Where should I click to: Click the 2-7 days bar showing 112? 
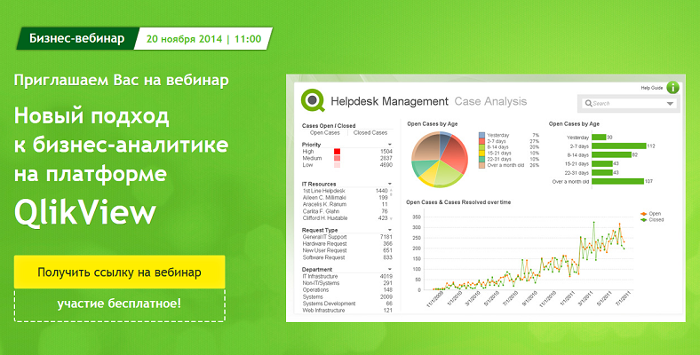pyautogui.click(x=619, y=146)
